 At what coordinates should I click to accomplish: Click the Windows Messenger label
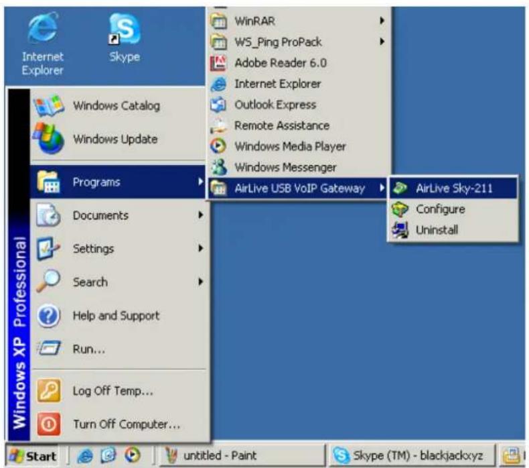coord(285,167)
